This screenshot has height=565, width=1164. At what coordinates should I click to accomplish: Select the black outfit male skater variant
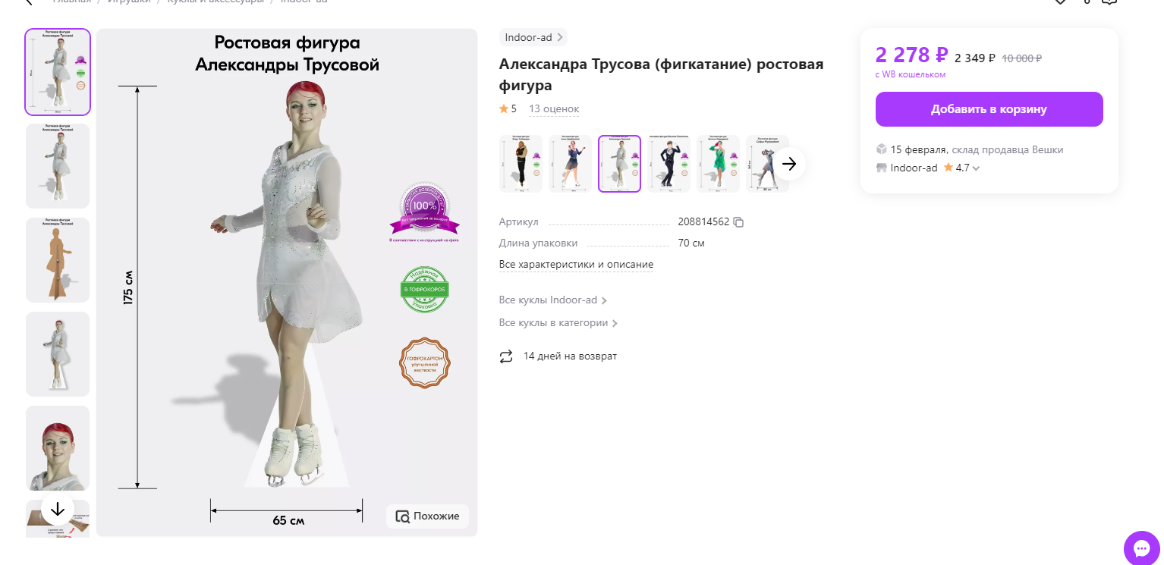click(x=669, y=164)
